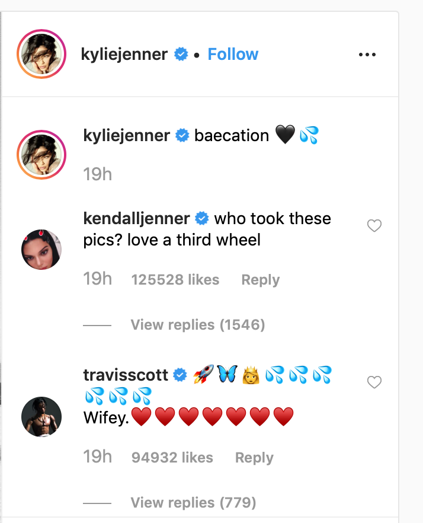Viewport: 423px width, 523px height.
Task: Open kendalljenner's profile avatar
Action: point(41,249)
